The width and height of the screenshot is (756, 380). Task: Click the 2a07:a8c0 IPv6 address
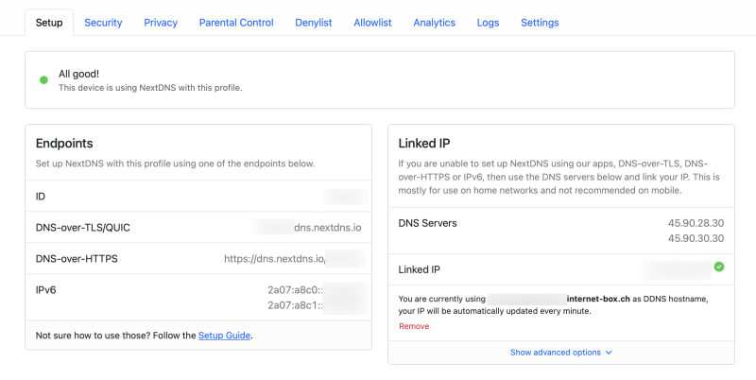(316, 289)
